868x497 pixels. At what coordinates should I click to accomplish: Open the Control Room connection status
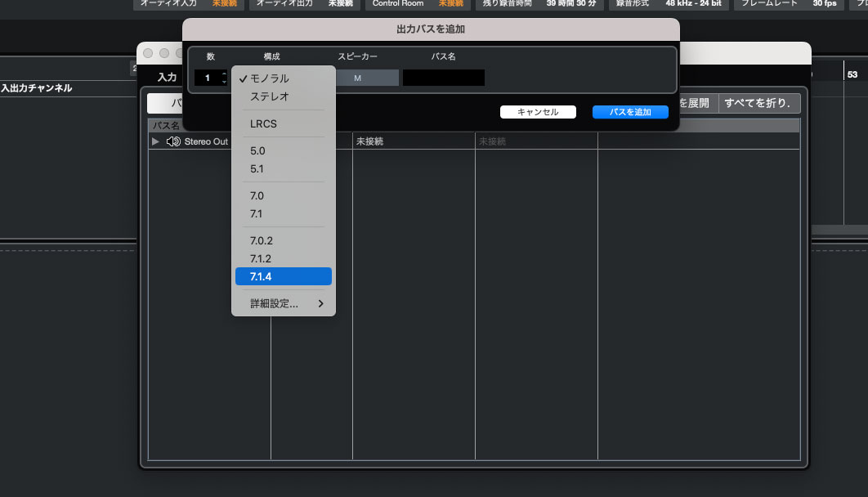(x=414, y=3)
